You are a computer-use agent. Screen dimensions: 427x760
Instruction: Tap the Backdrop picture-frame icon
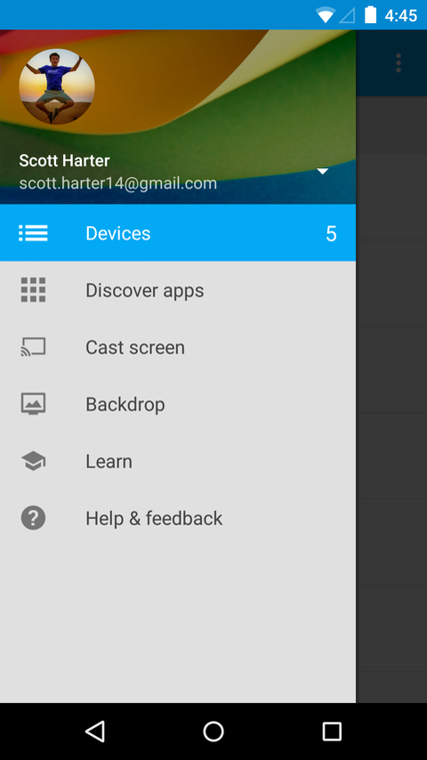pyautogui.click(x=33, y=404)
